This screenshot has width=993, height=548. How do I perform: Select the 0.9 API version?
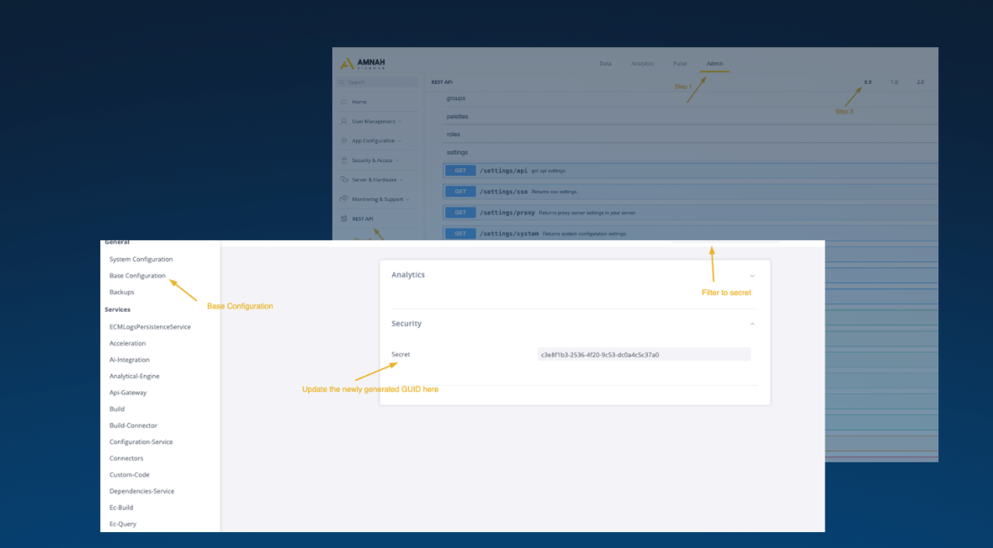(868, 82)
